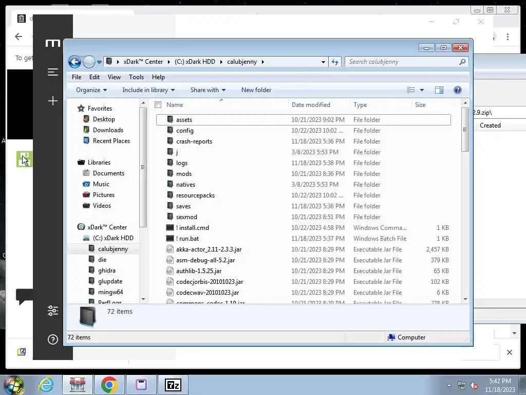Open the Share with dropdown
This screenshot has width=526, height=395.
pos(208,90)
